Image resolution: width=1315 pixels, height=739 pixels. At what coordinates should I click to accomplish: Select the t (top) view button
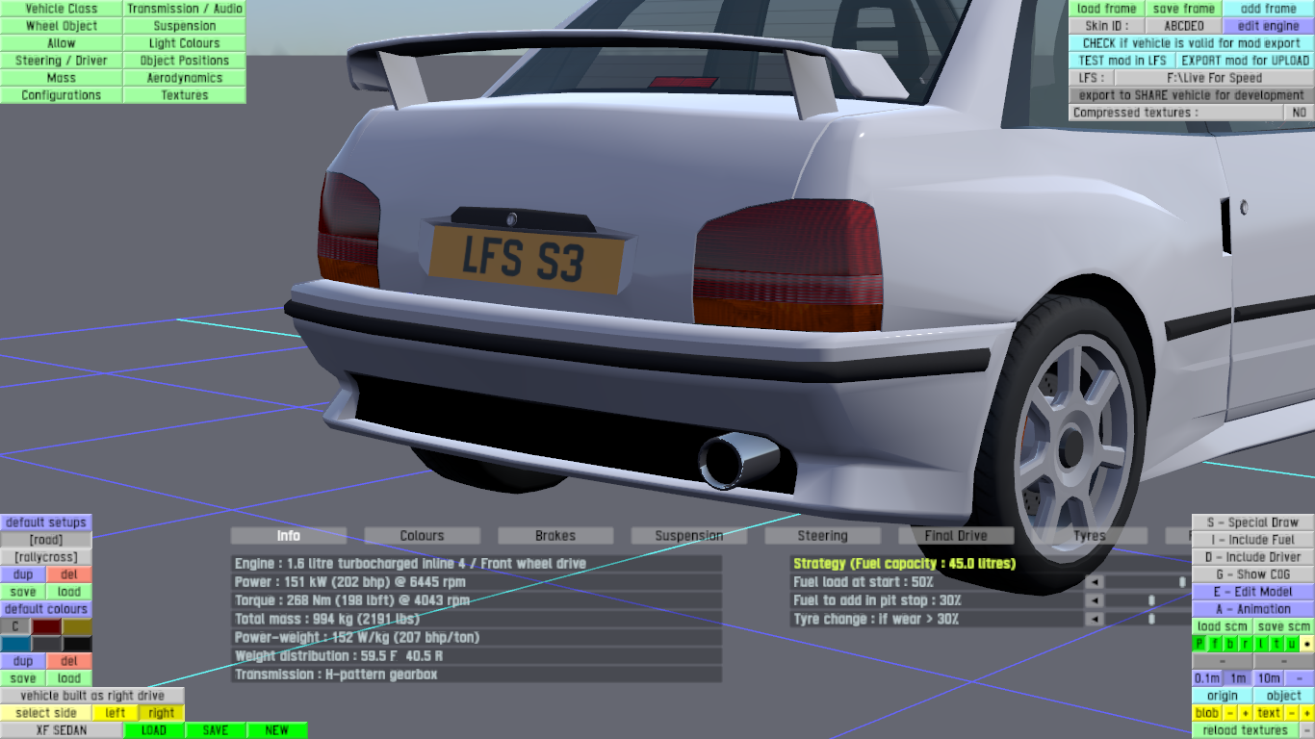(x=1276, y=644)
